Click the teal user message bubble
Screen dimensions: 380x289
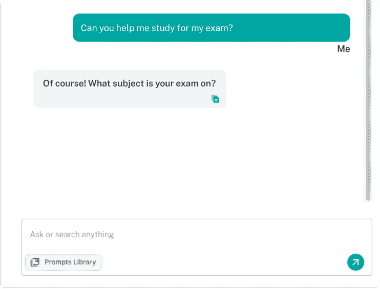click(x=287, y=28)
